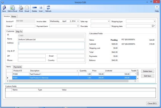Click the Delete toolbar icon
Image resolution: width=161 pixels, height=108 pixels.
34,9
